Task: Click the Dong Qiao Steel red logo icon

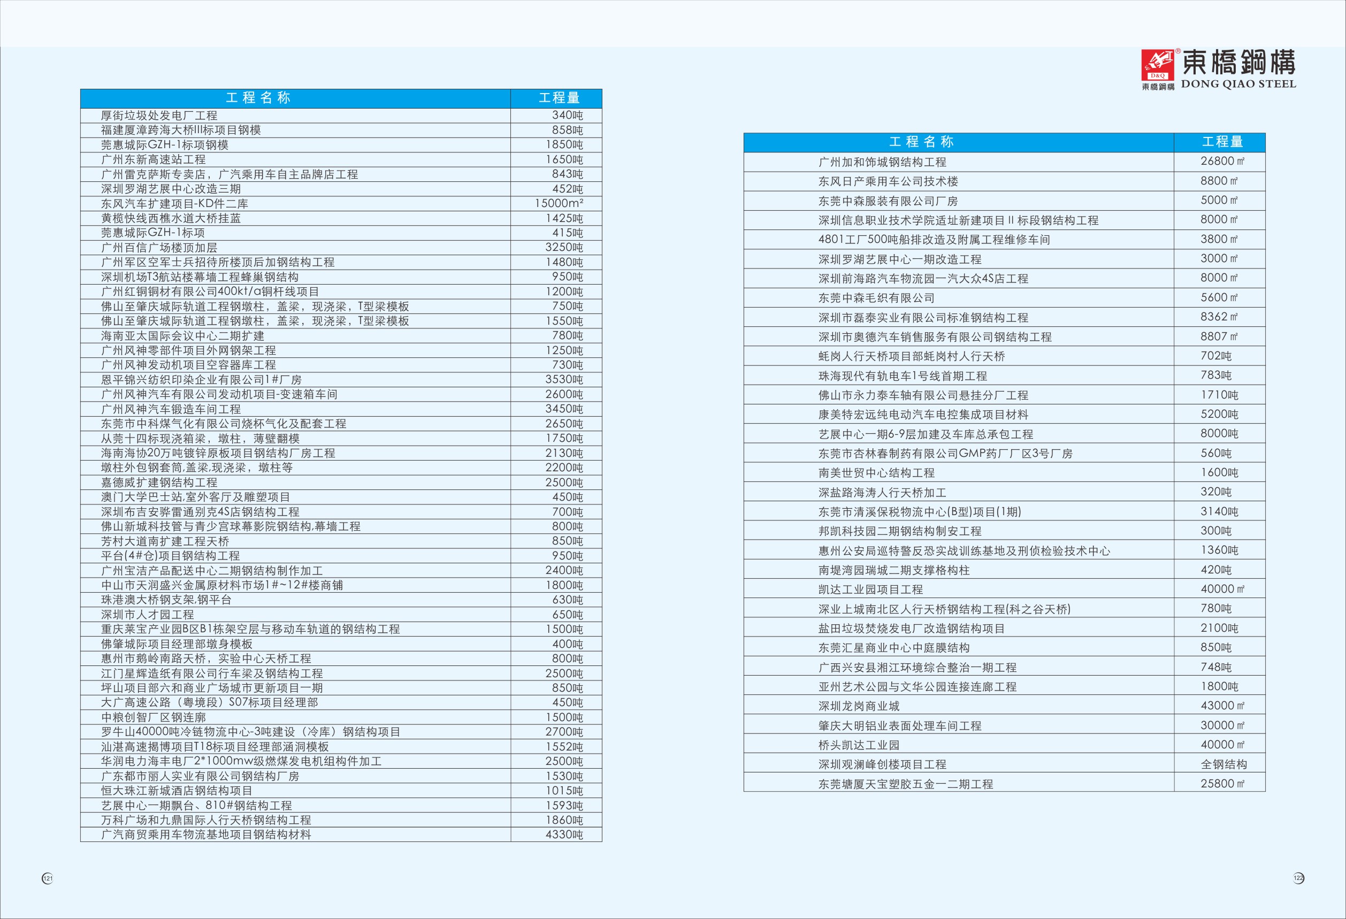Action: click(x=1157, y=65)
